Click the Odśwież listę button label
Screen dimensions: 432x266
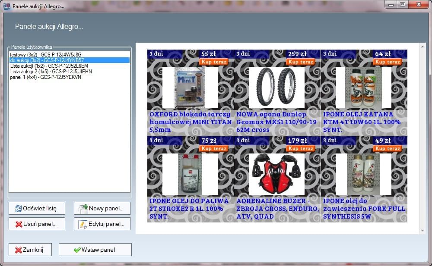click(40, 209)
